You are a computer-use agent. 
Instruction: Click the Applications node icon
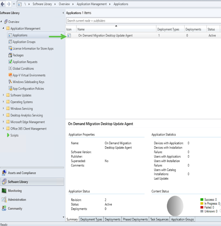click(x=10, y=35)
